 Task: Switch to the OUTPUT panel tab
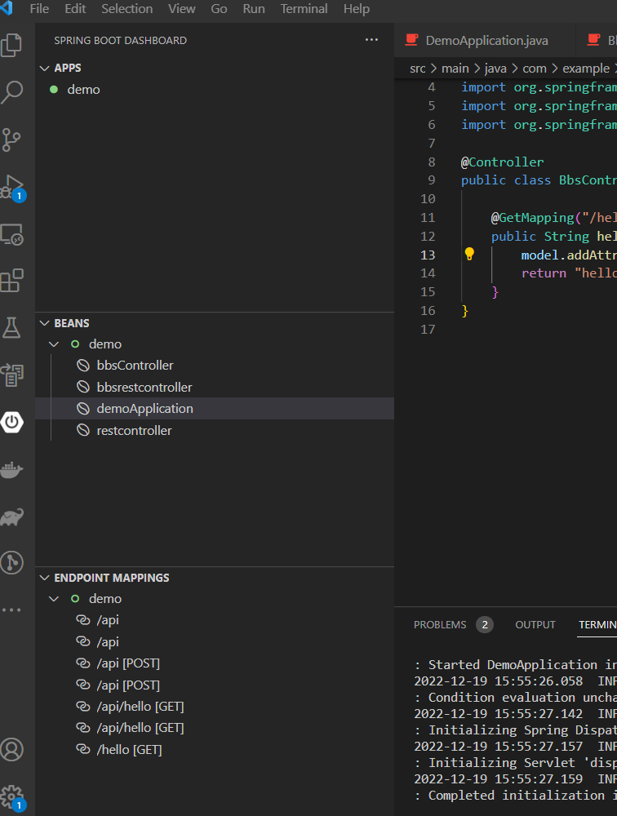click(x=535, y=624)
